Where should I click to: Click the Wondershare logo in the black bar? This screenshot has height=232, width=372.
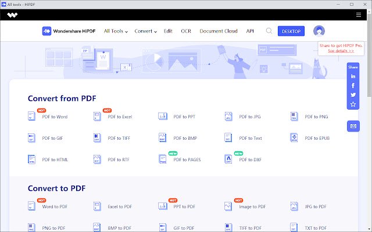coord(12,15)
